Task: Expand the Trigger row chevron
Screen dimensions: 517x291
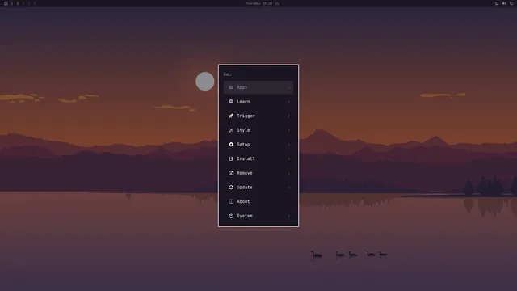Action: pyautogui.click(x=289, y=116)
